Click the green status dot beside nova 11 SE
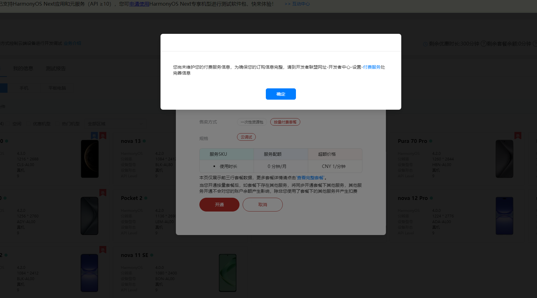This screenshot has width=537, height=298. (152, 255)
